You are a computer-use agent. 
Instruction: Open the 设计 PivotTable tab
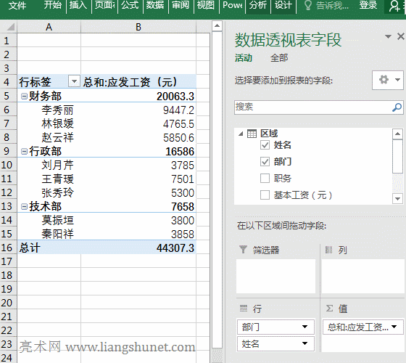click(x=283, y=5)
